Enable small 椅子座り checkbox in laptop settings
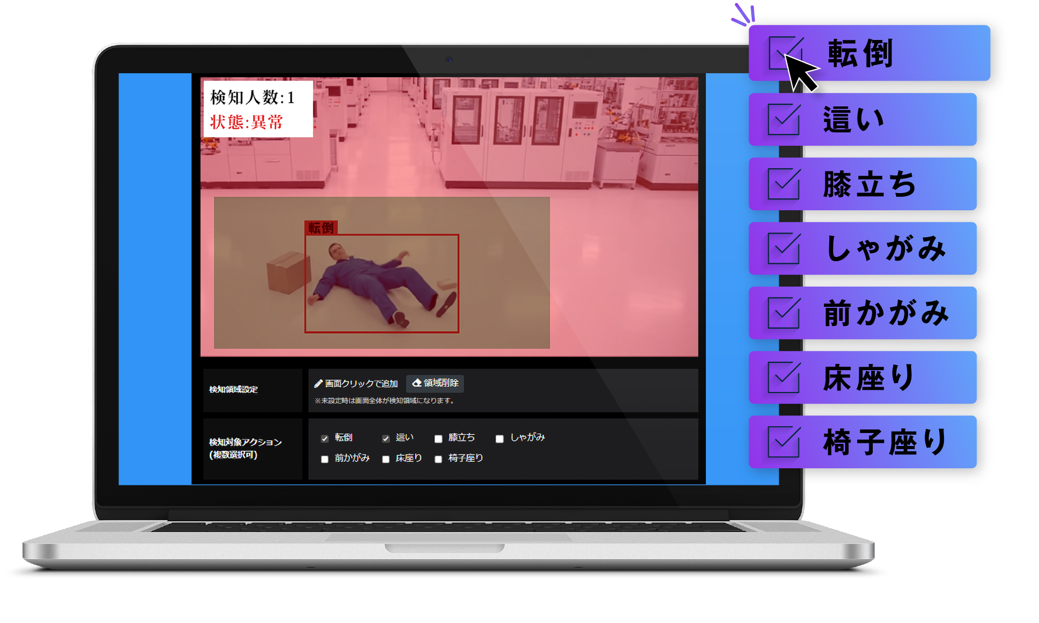1039x623 pixels. [x=438, y=459]
